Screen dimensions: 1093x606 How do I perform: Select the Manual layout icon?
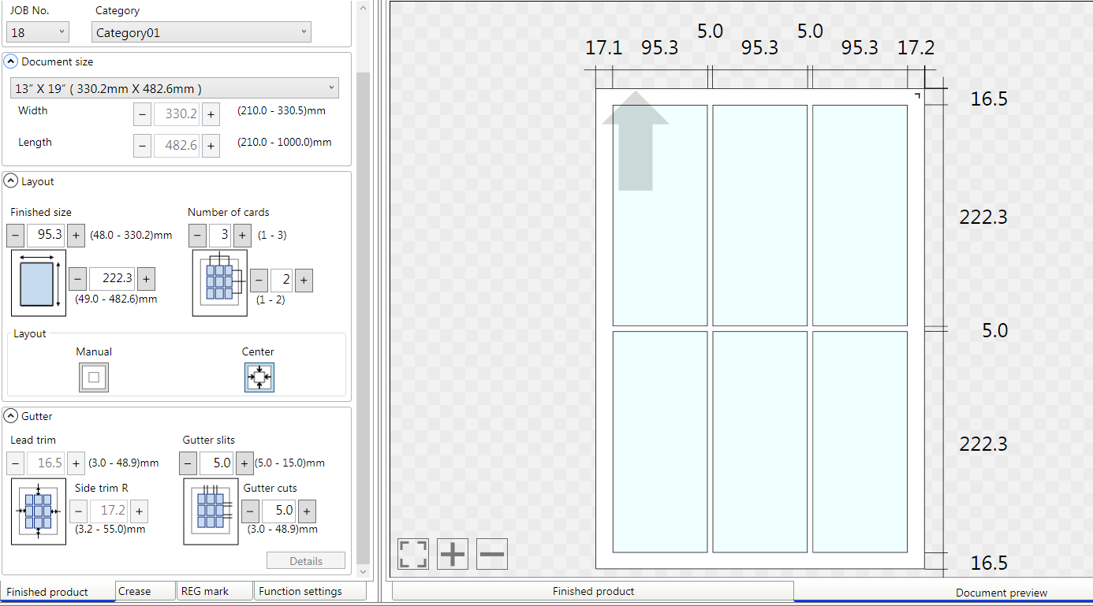[x=94, y=377]
